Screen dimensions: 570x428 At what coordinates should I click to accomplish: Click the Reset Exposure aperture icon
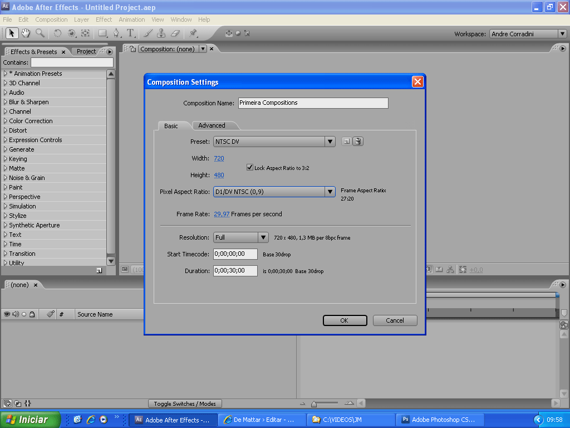[x=463, y=270]
